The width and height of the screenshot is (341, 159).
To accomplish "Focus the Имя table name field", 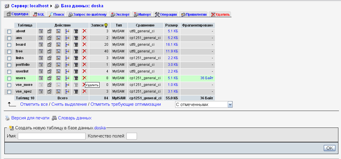I will pos(52,136).
